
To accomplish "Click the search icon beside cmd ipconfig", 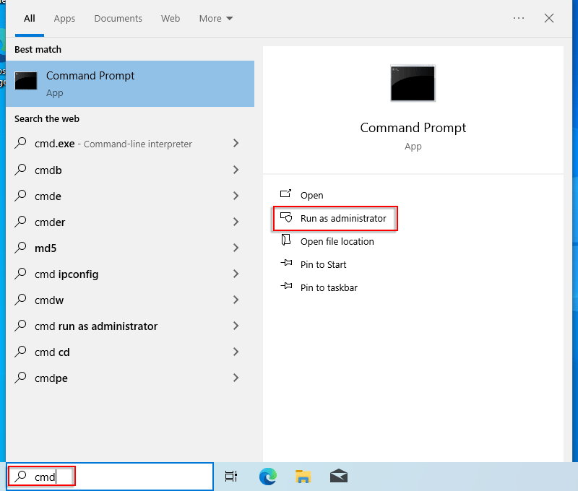I will (x=21, y=274).
